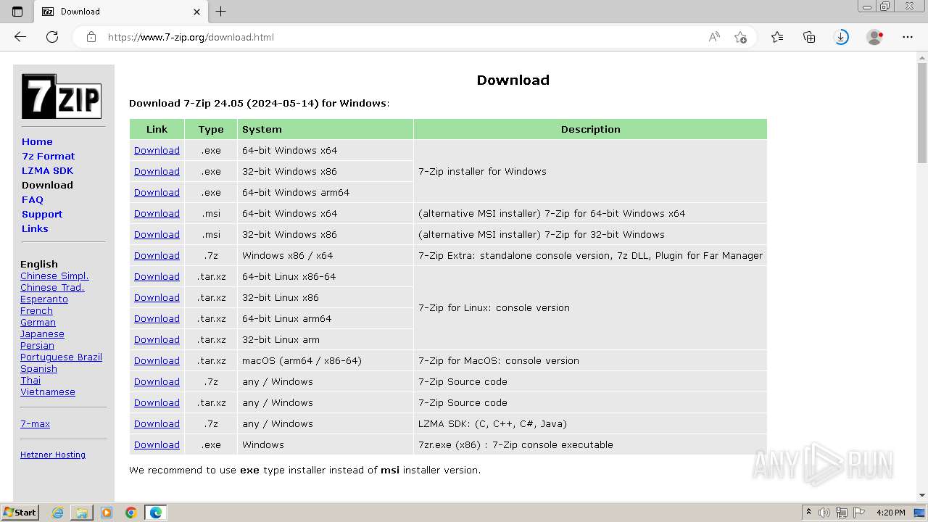Image resolution: width=928 pixels, height=522 pixels.
Task: Open the Settings and more menu
Action: pyautogui.click(x=908, y=37)
